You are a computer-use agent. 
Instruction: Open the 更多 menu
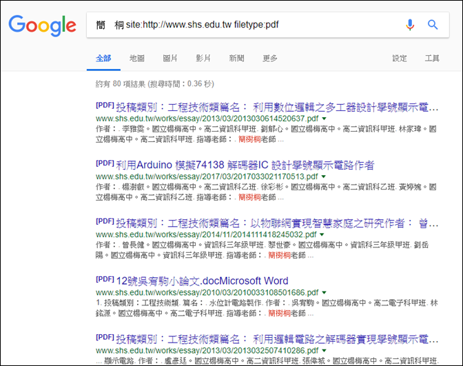pos(270,58)
